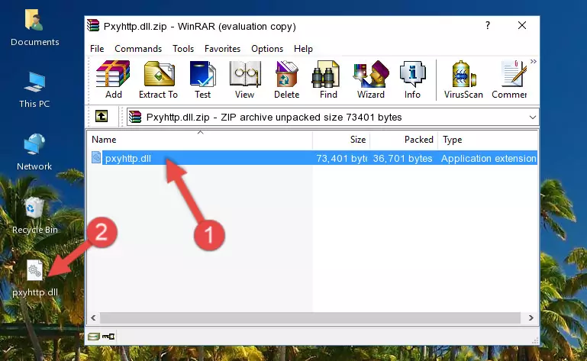Click the Add toolbar icon
This screenshot has height=361, width=587.
(113, 80)
